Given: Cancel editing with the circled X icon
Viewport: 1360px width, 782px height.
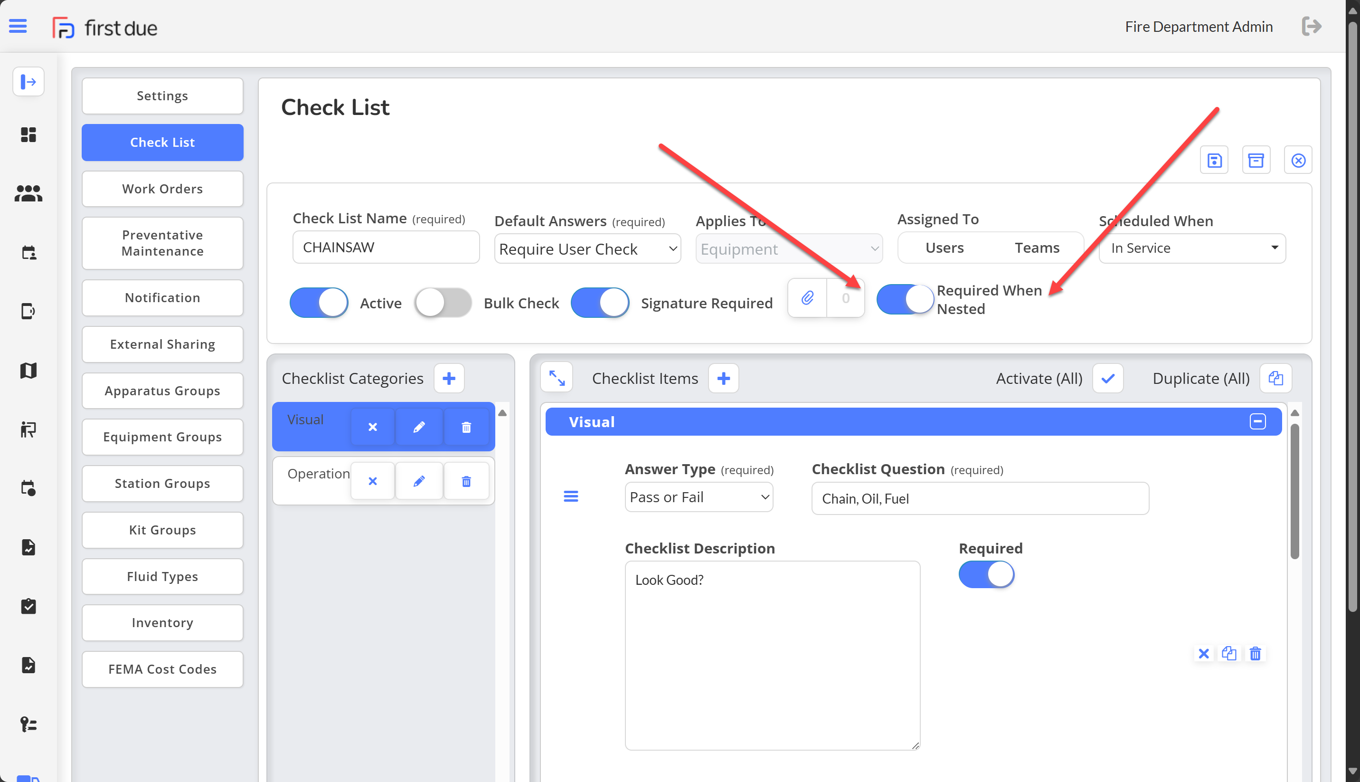Looking at the screenshot, I should [x=1298, y=160].
